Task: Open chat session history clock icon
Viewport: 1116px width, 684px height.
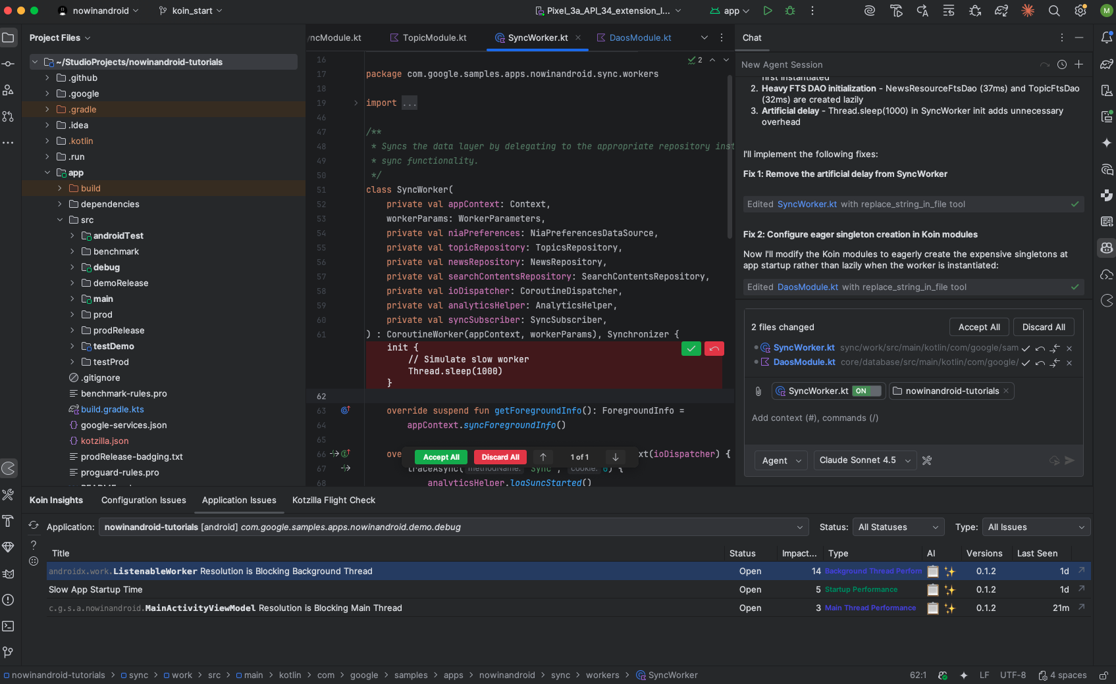Action: click(1062, 64)
